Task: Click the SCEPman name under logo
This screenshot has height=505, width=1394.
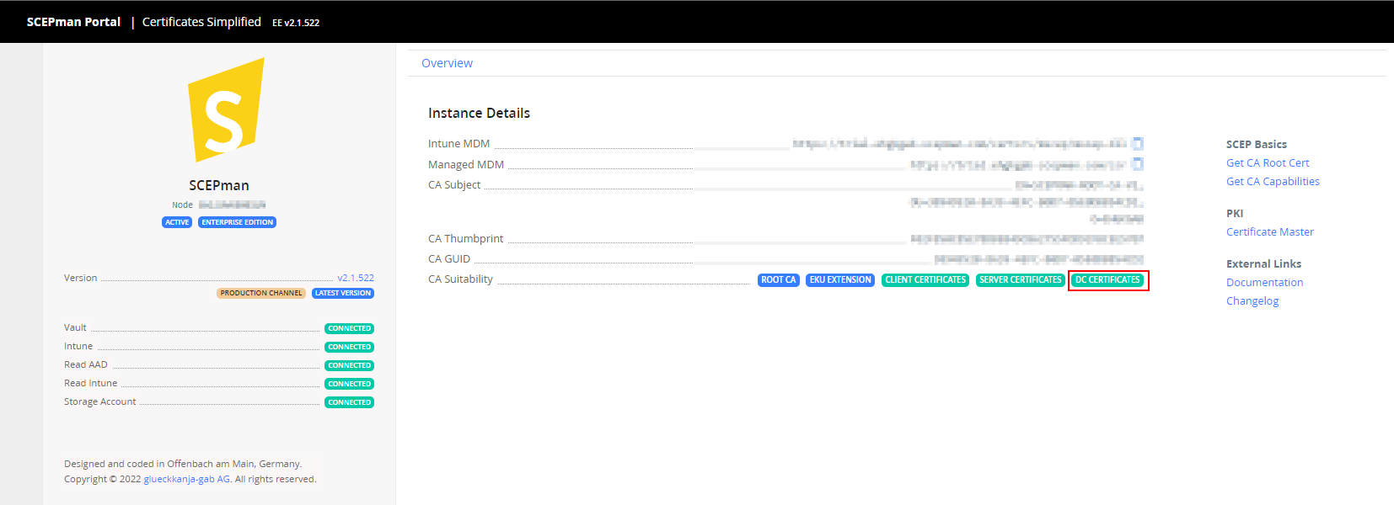Action: 219,185
